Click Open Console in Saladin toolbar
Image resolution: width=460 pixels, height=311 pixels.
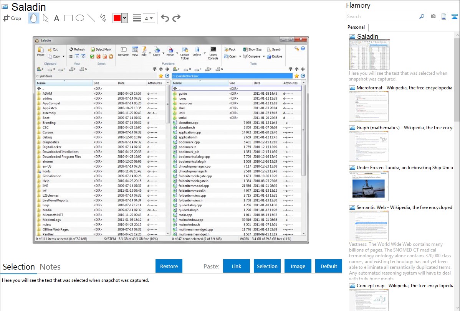tap(213, 53)
